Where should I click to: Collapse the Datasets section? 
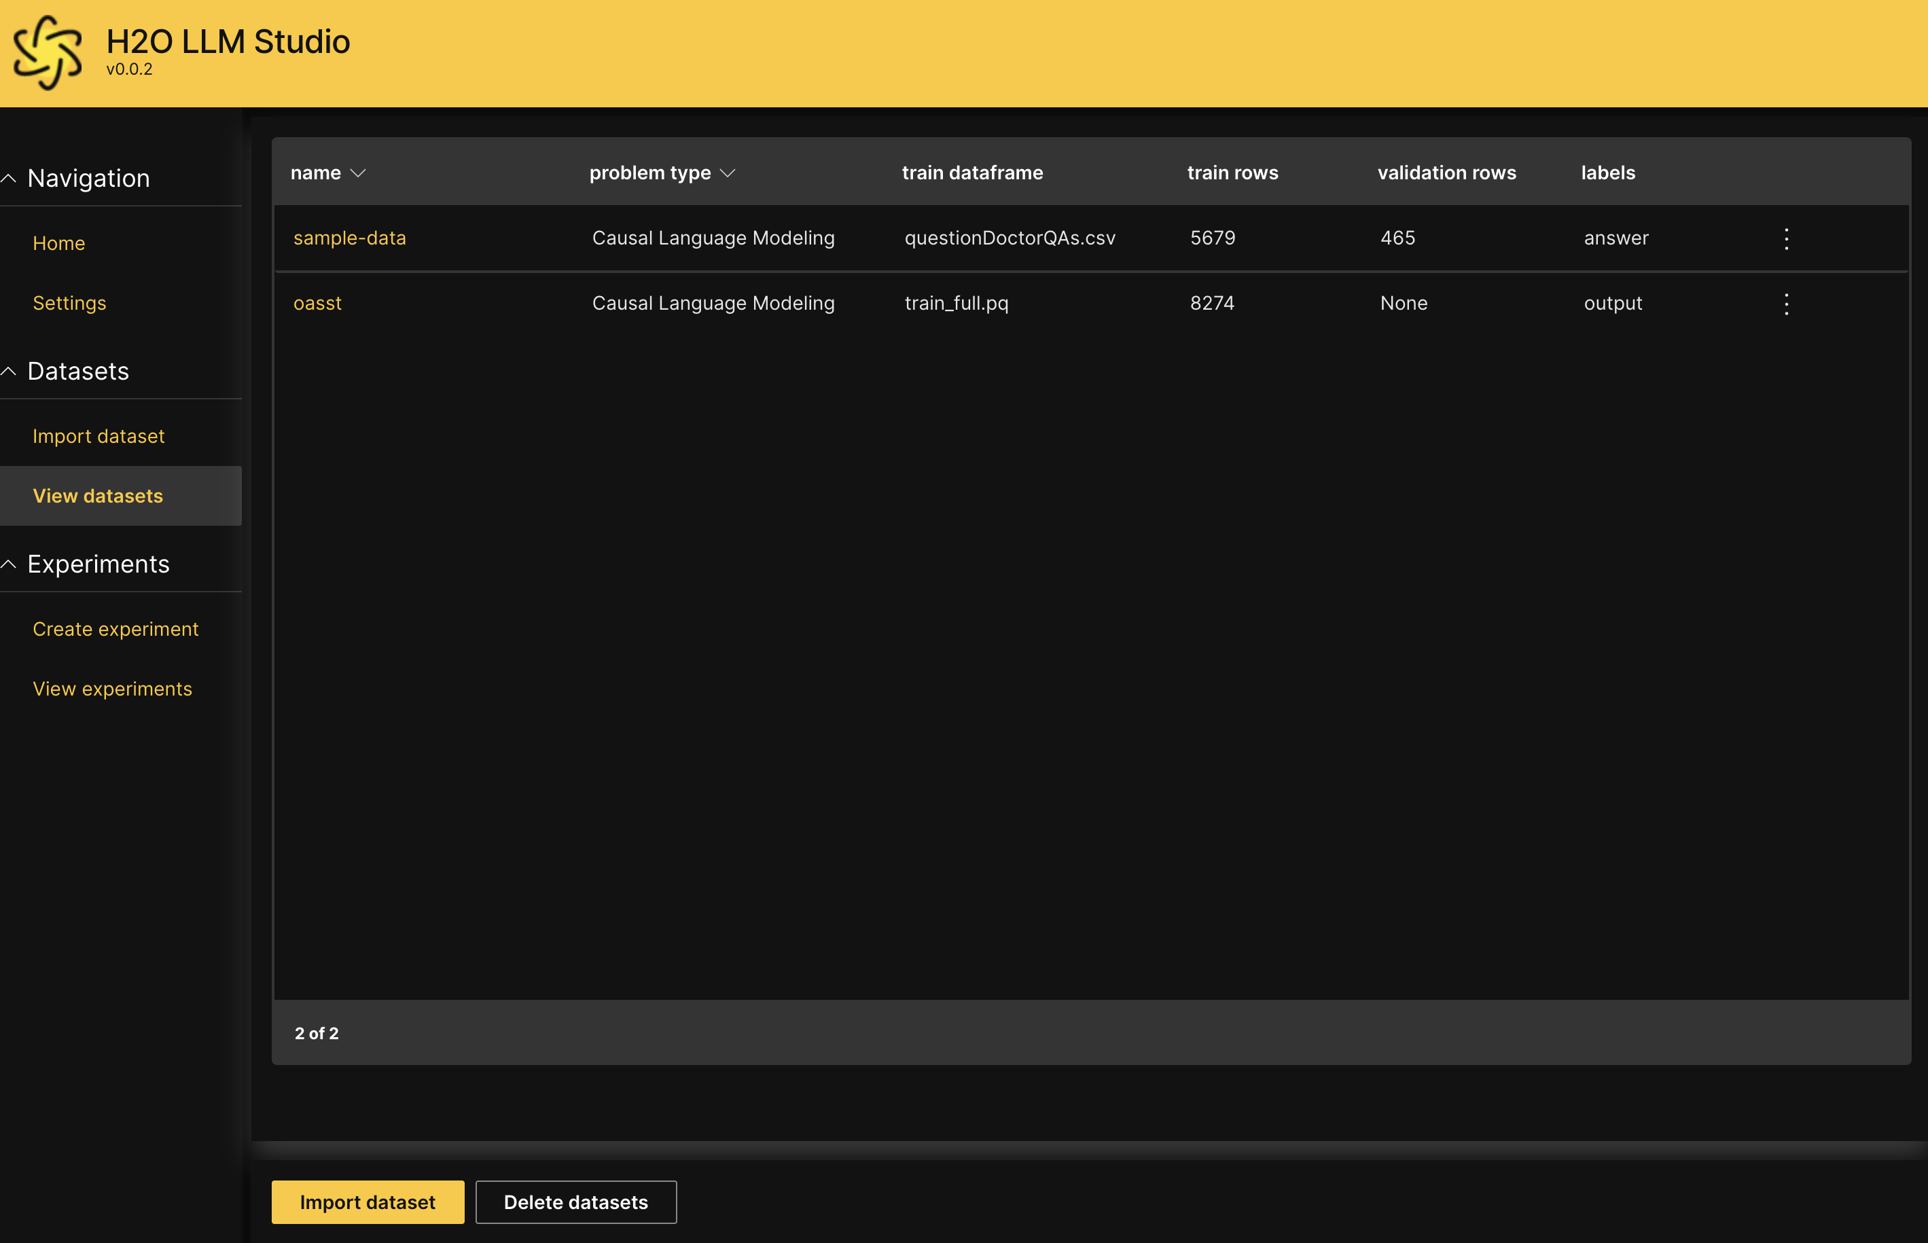[x=12, y=371]
